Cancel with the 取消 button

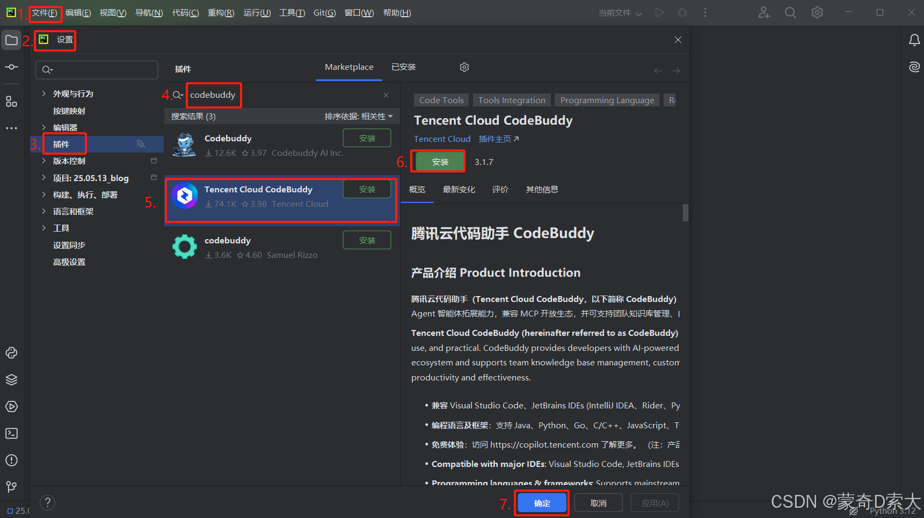(599, 503)
